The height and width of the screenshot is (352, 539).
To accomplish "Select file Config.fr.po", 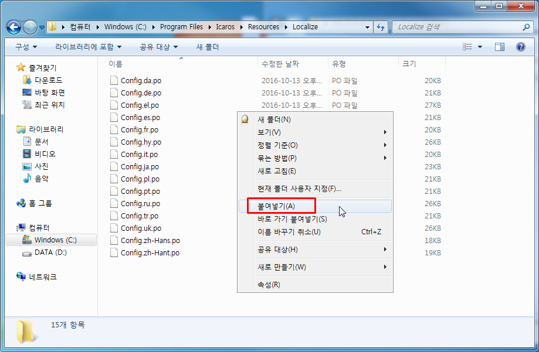I will [x=140, y=130].
